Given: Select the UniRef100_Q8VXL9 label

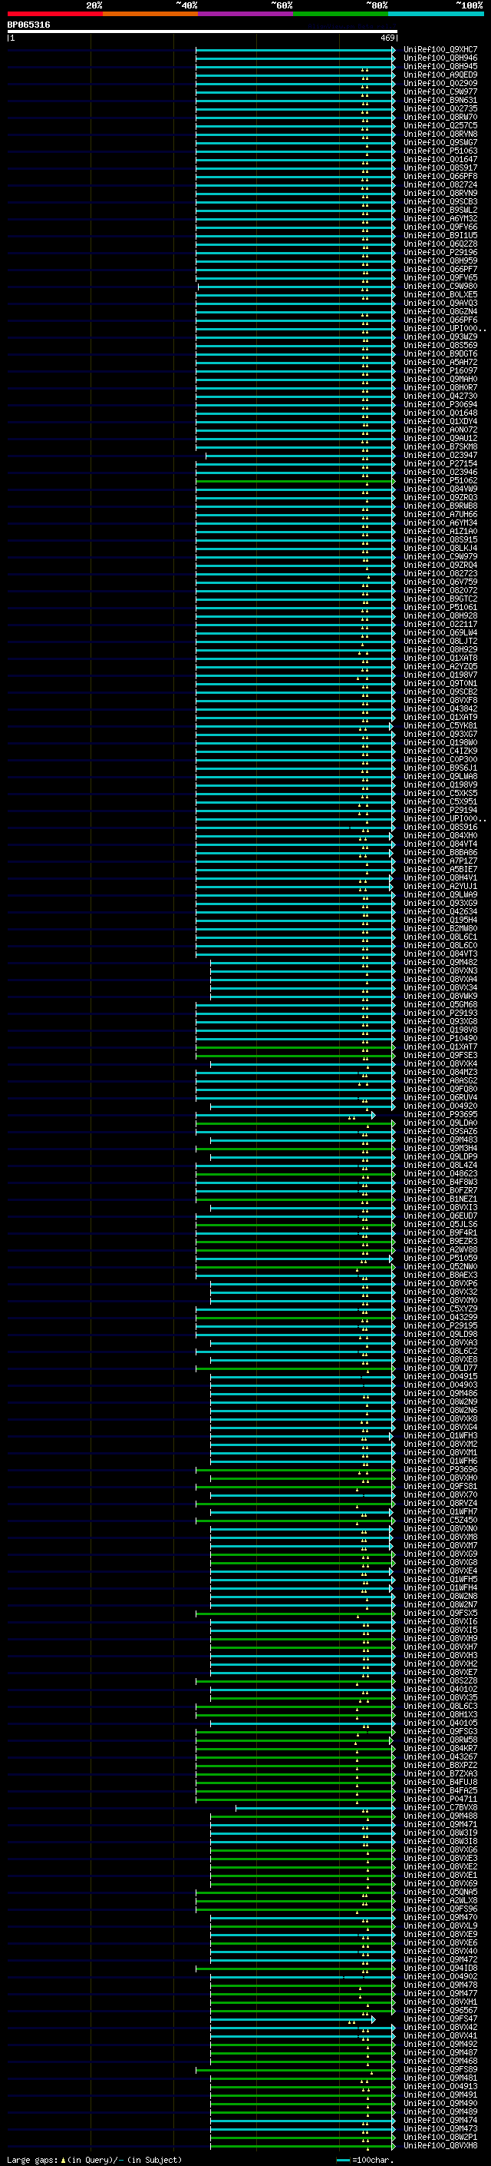Looking at the screenshot, I should pos(440,1926).
